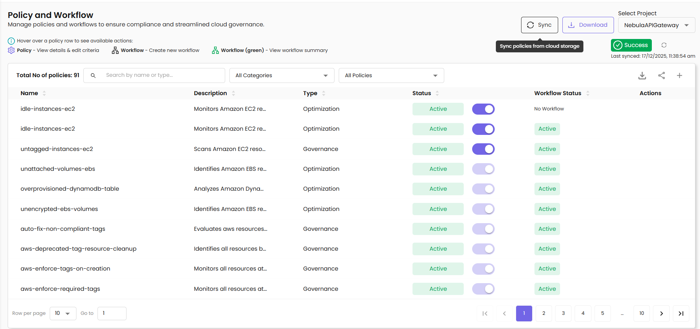Click the share icon above the table
The image size is (700, 329).
(661, 76)
